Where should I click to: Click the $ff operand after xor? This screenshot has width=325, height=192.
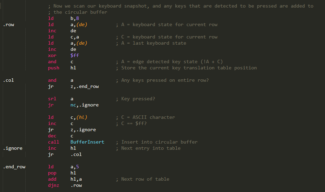tap(75, 56)
